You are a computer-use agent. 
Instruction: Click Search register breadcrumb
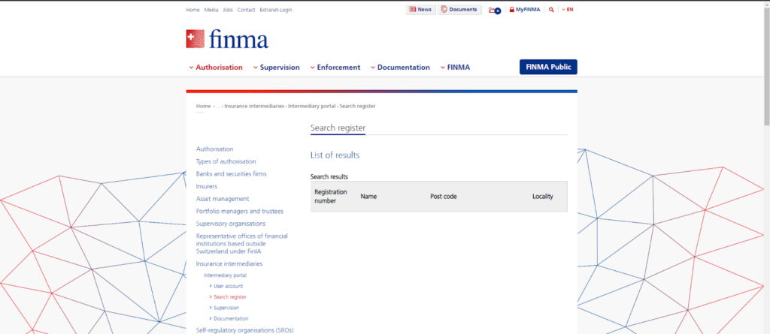pos(357,106)
